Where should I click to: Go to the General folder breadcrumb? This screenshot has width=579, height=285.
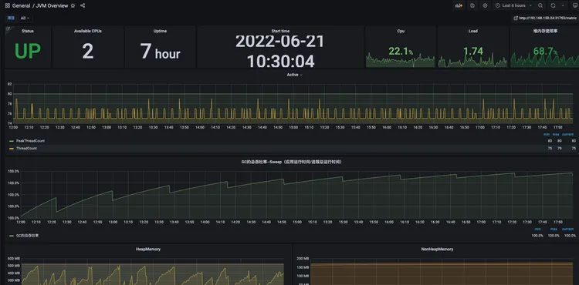coord(21,5)
